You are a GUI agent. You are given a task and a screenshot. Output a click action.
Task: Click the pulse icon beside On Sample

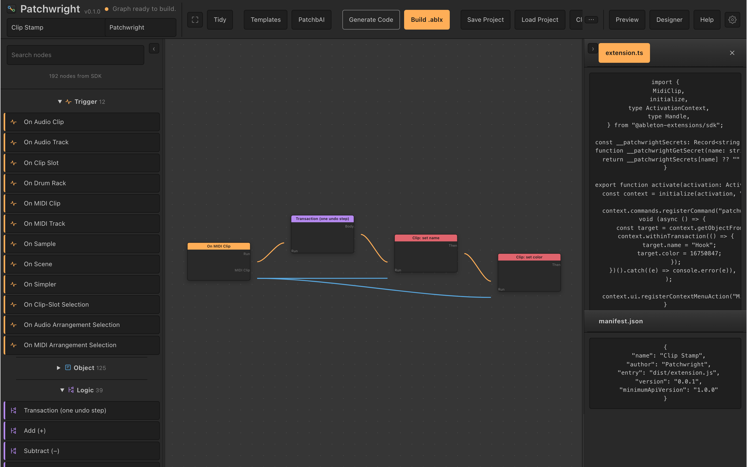(13, 244)
